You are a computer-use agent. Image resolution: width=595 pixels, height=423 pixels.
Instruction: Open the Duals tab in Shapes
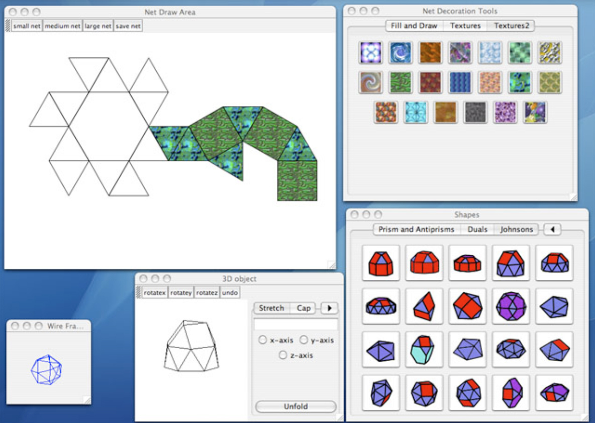pyautogui.click(x=477, y=230)
